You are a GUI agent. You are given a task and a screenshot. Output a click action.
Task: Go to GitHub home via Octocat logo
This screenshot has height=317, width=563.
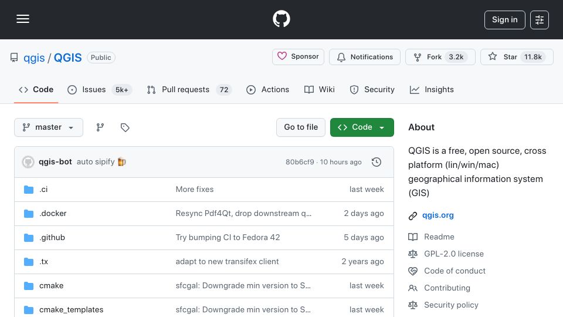pyautogui.click(x=281, y=19)
